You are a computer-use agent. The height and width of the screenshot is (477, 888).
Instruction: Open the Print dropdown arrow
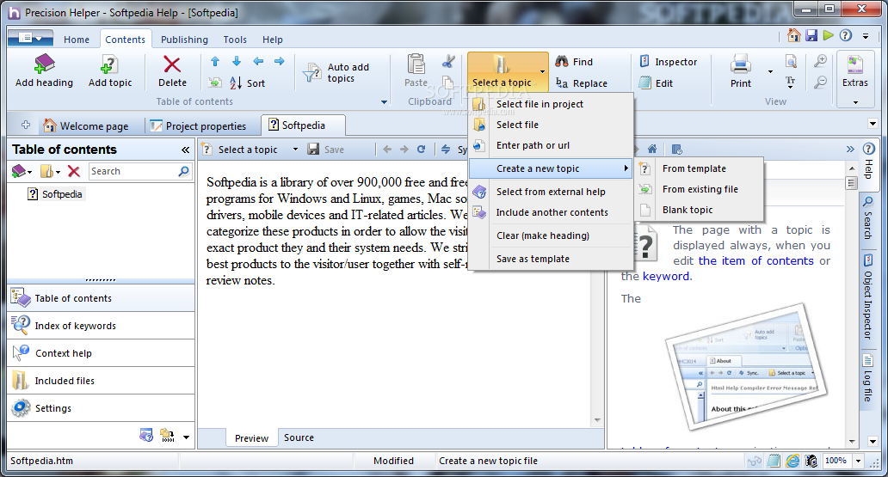(x=770, y=72)
